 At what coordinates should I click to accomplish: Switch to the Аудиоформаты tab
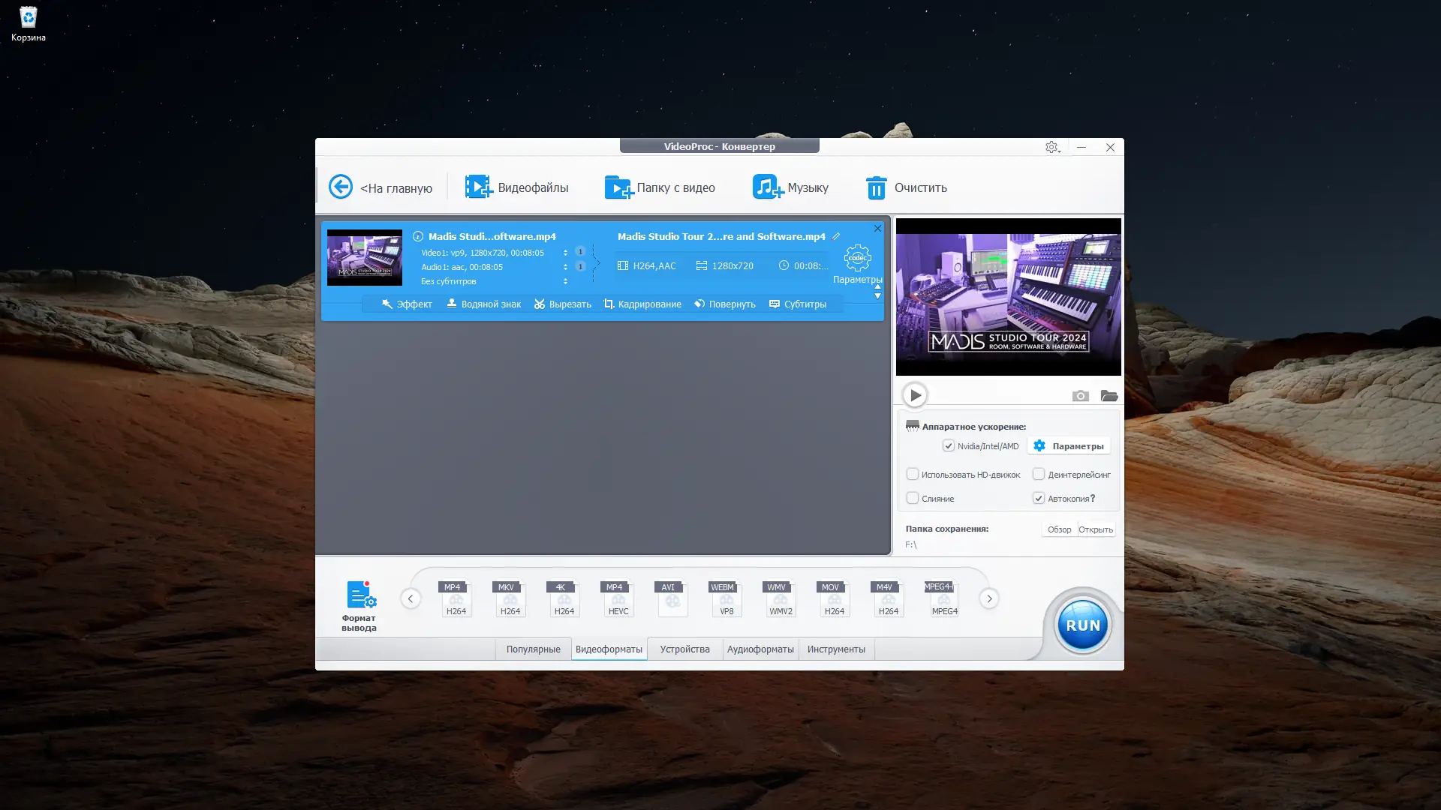pyautogui.click(x=760, y=649)
